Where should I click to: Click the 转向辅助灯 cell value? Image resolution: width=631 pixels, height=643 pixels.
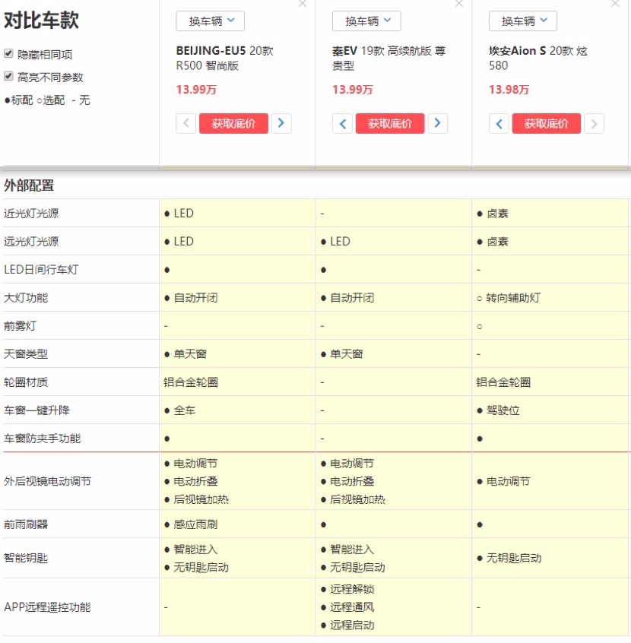click(513, 298)
